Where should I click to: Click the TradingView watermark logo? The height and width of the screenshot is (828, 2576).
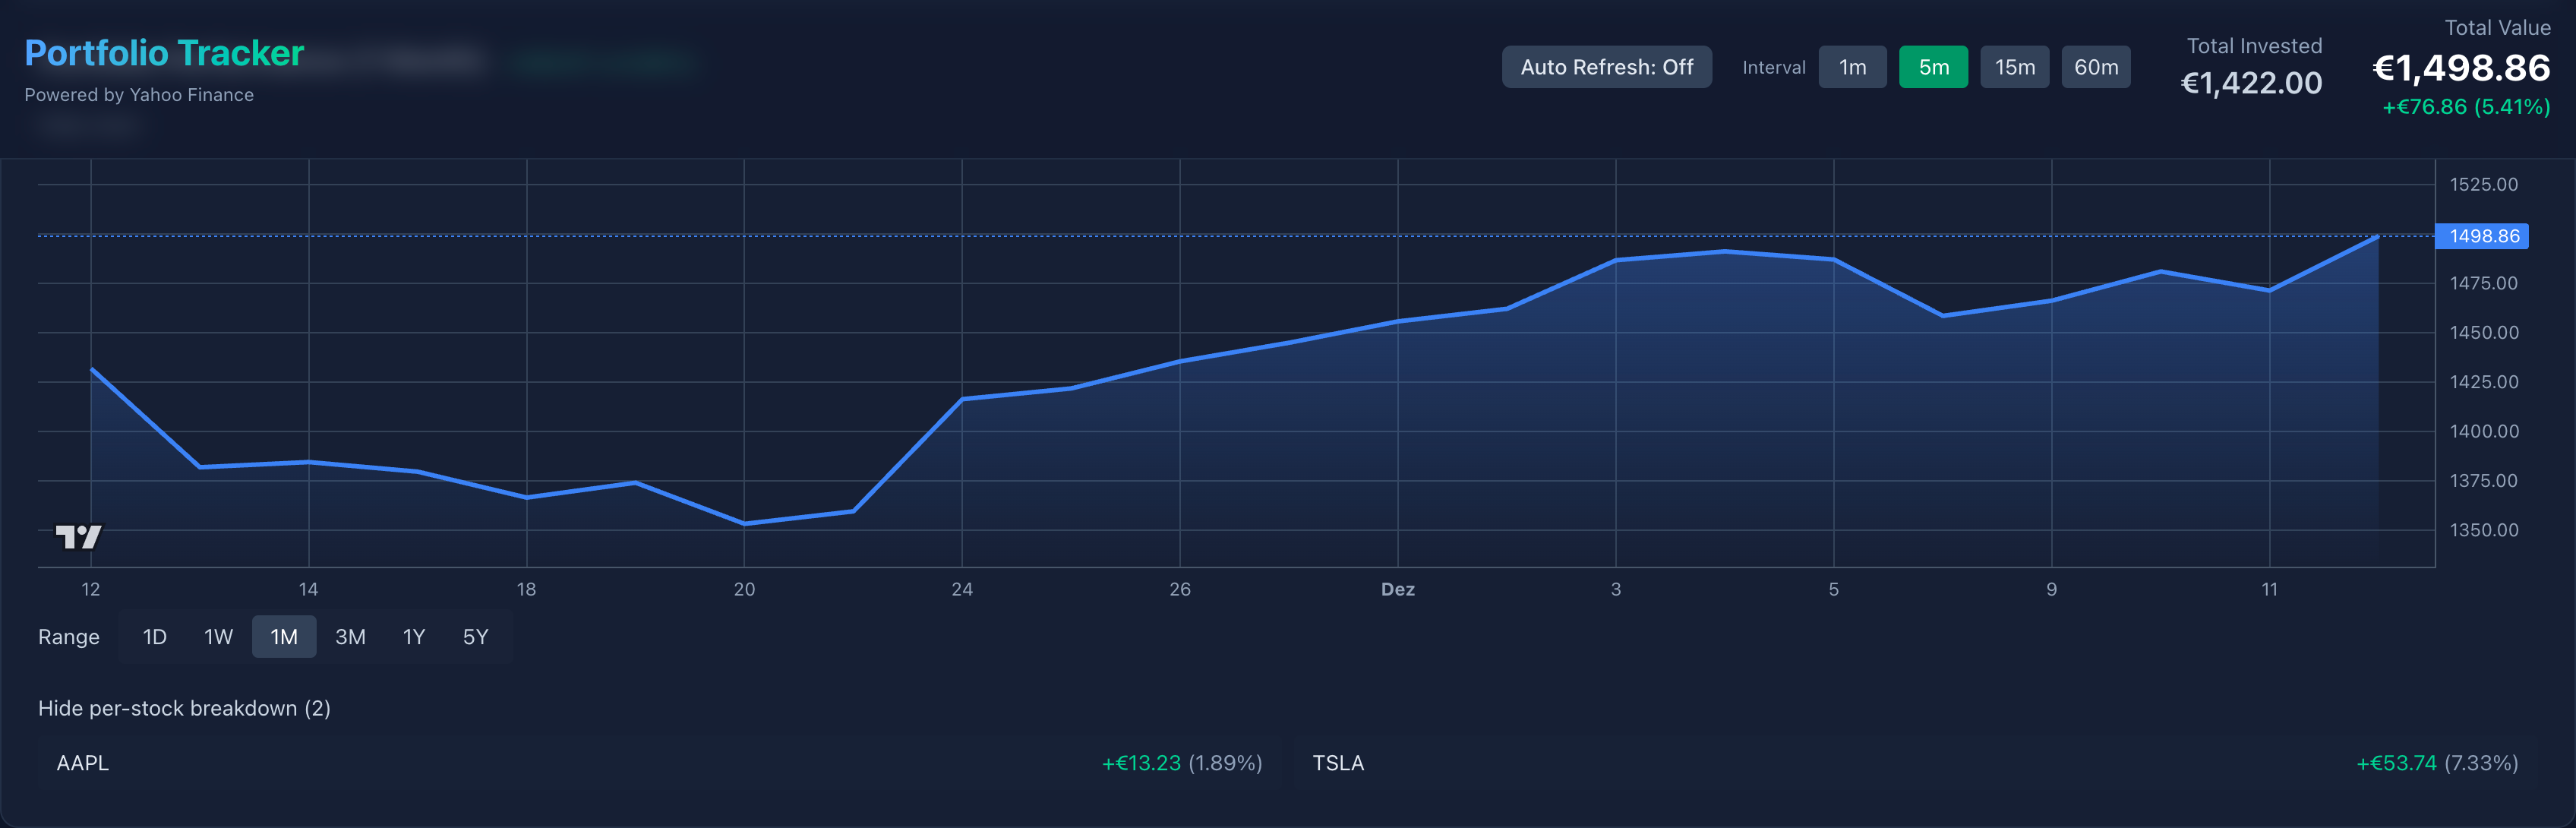tap(78, 537)
